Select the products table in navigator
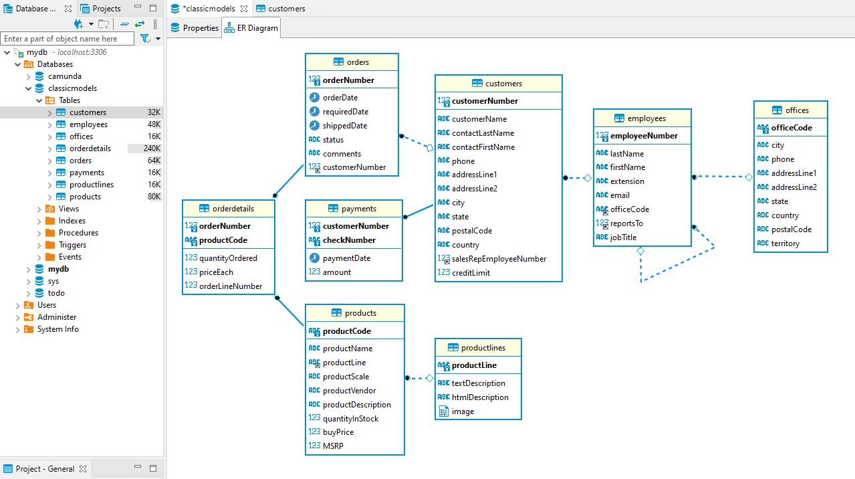The image size is (855, 479). pos(85,197)
